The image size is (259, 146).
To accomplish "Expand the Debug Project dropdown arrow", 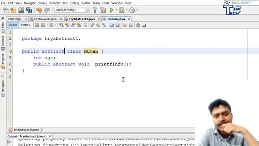I will (127, 10).
